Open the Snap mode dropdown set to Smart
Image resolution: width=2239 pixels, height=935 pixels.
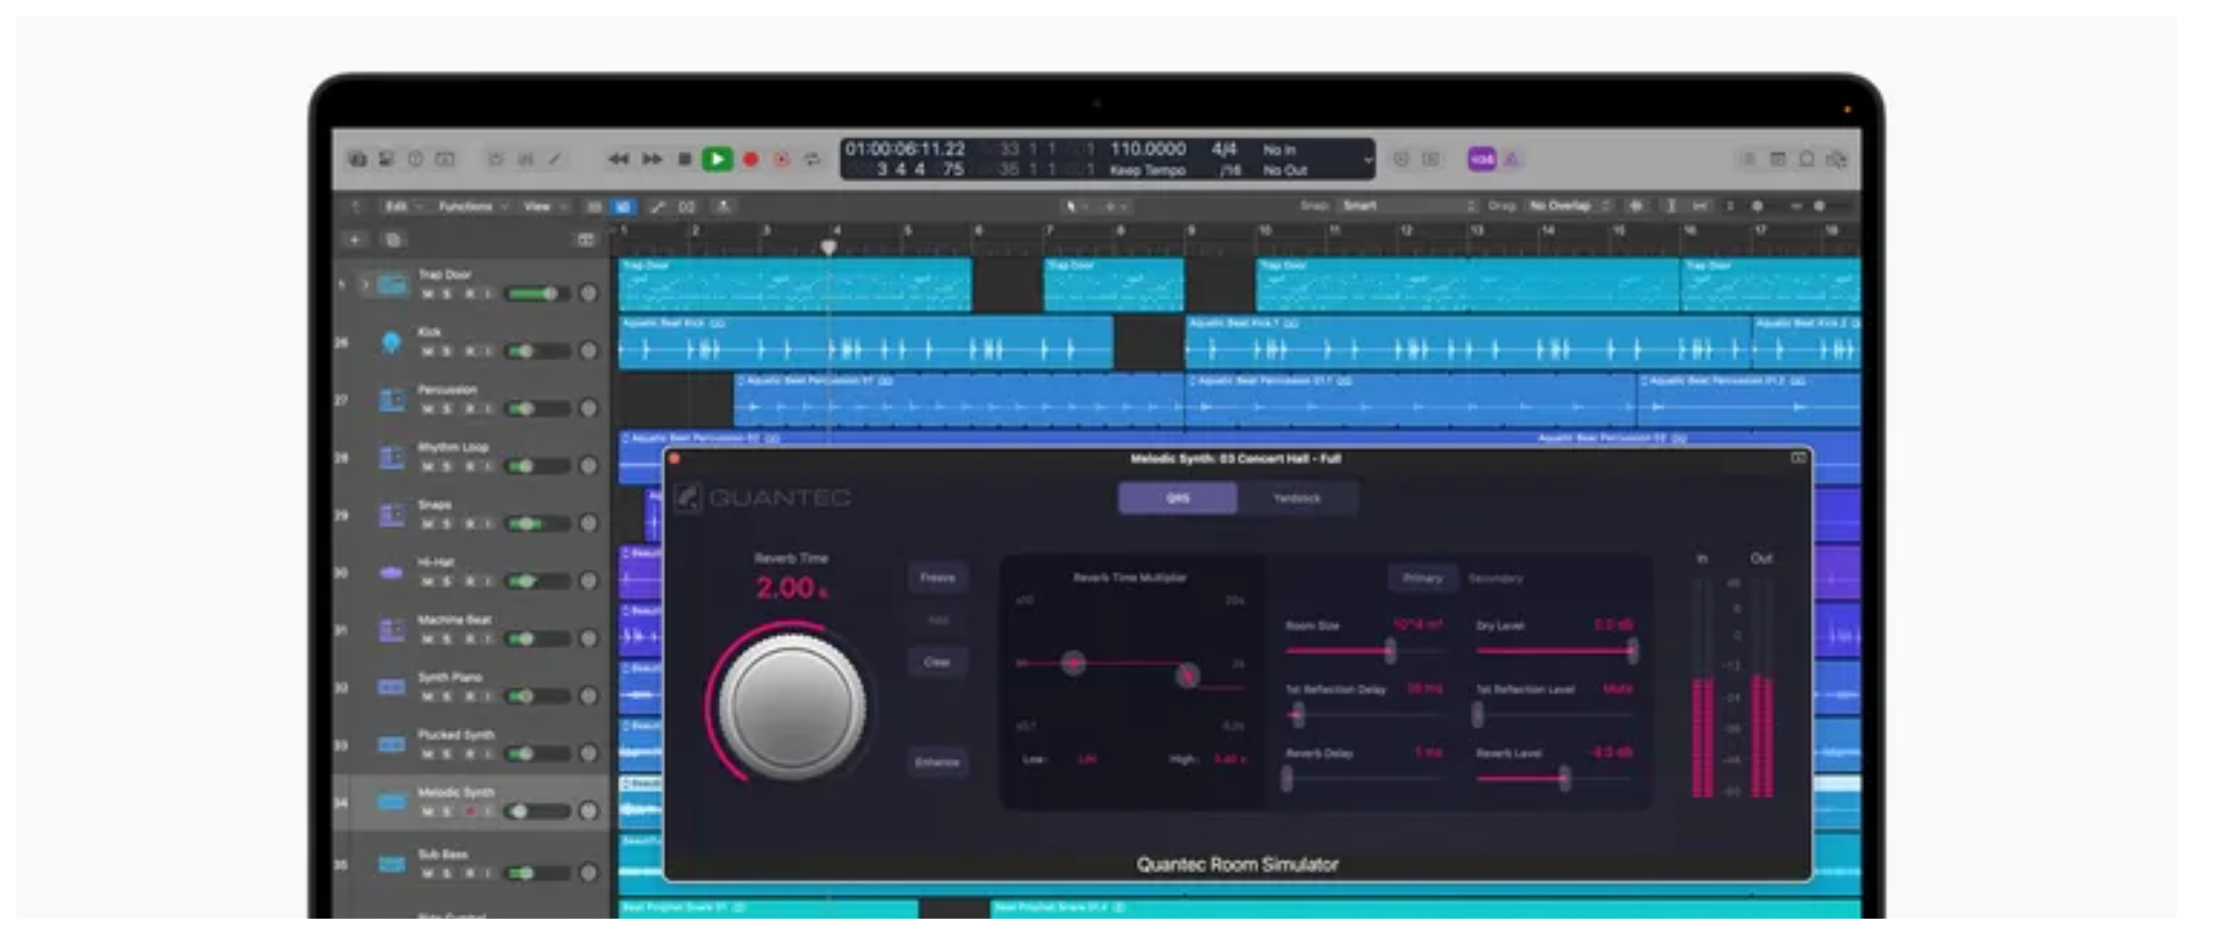pyautogui.click(x=1408, y=206)
